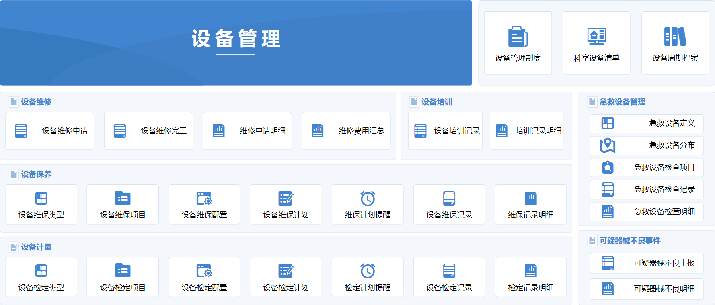Open 培训记录明细 label
This screenshot has height=305, width=715.
pyautogui.click(x=538, y=131)
